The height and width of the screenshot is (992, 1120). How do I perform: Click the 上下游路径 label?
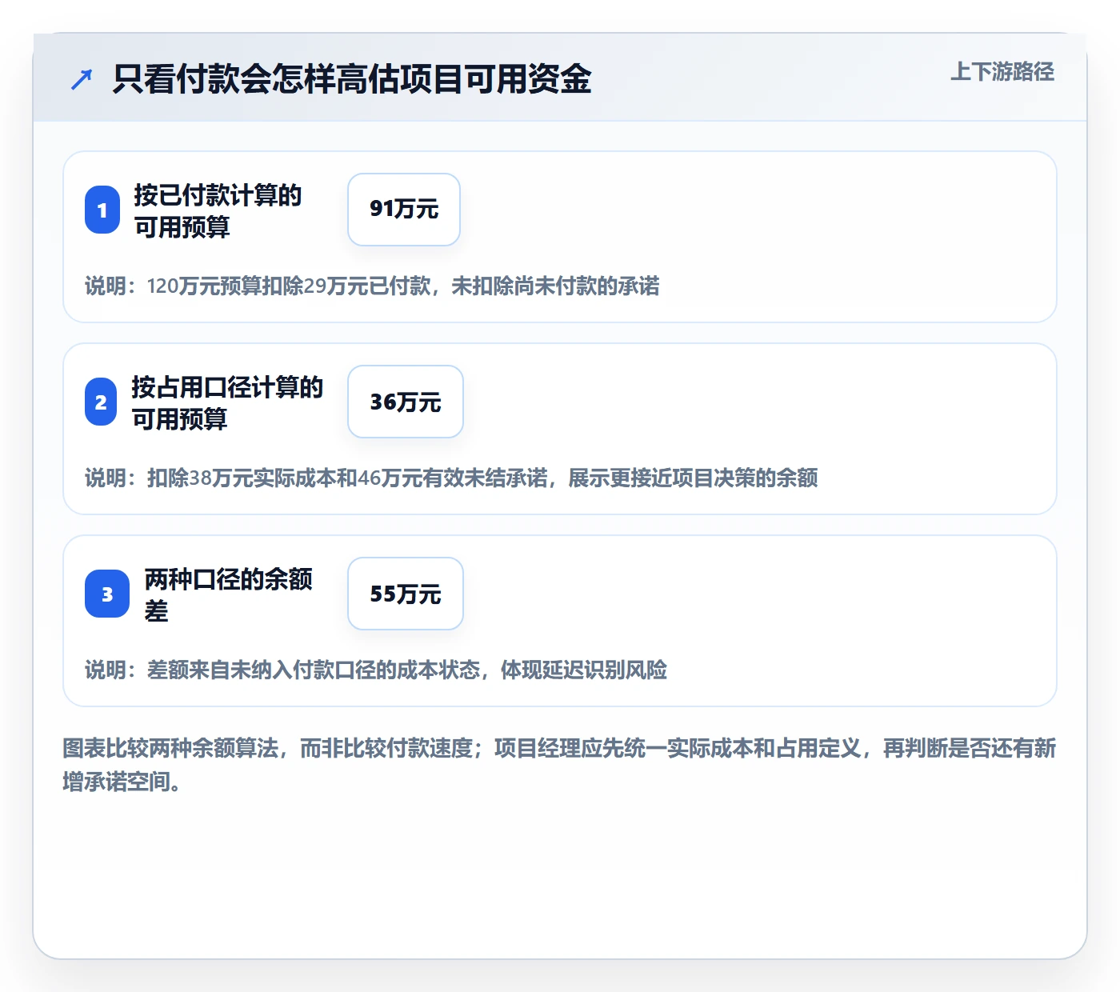(x=1002, y=72)
